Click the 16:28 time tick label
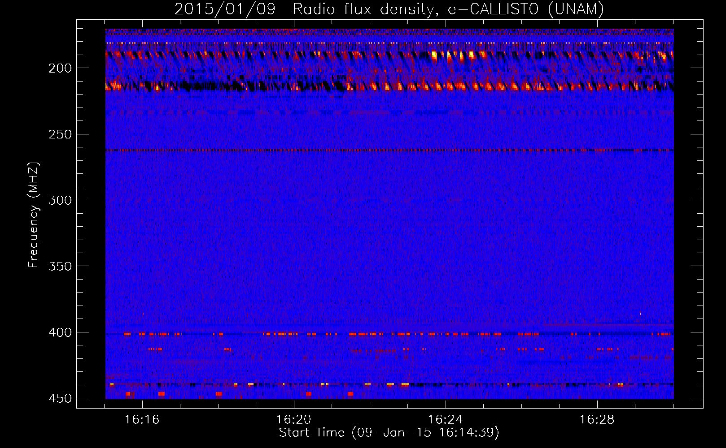This screenshot has height=448, width=726. [597, 420]
